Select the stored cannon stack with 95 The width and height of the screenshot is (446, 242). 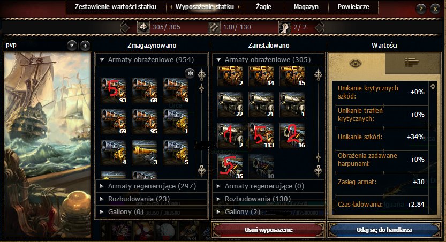pos(145,122)
